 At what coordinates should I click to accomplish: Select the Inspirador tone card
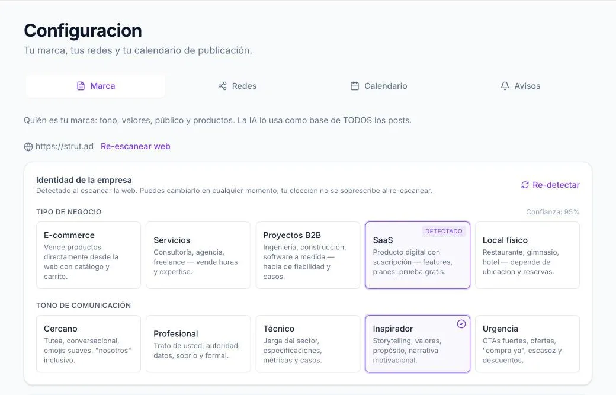(418, 344)
